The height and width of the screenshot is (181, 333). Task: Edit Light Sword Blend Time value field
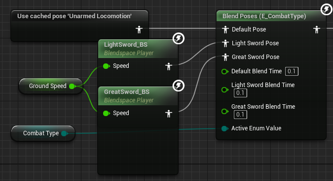240,93
